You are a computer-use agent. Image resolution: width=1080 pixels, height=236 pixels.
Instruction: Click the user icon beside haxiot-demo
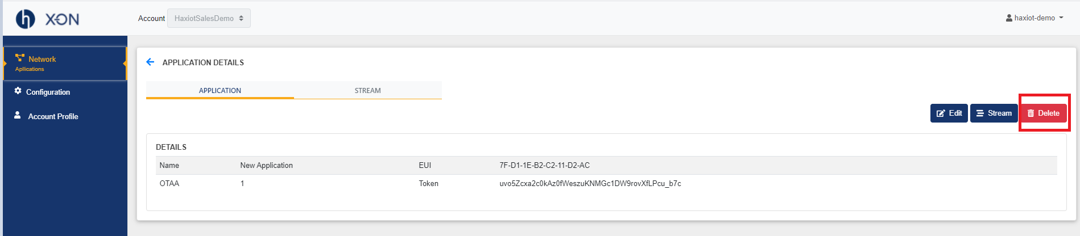coord(1009,18)
